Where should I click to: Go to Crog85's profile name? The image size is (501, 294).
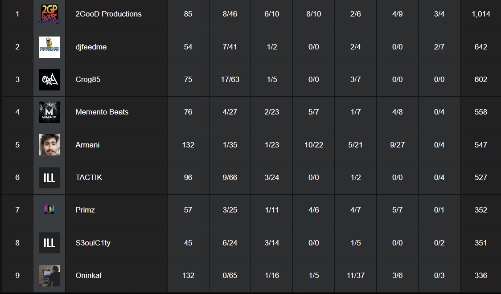88,80
